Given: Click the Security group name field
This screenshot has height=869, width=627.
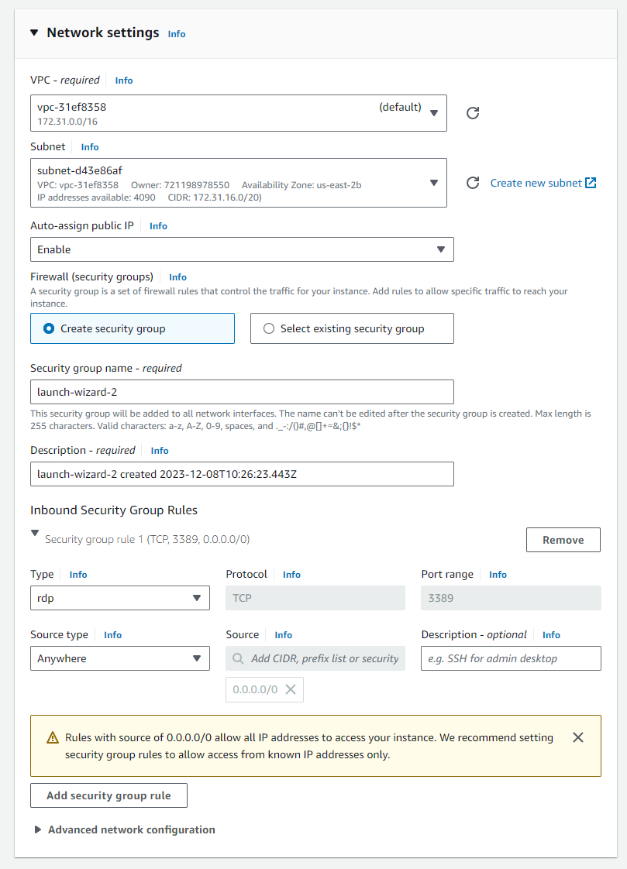Looking at the screenshot, I should pyautogui.click(x=243, y=392).
